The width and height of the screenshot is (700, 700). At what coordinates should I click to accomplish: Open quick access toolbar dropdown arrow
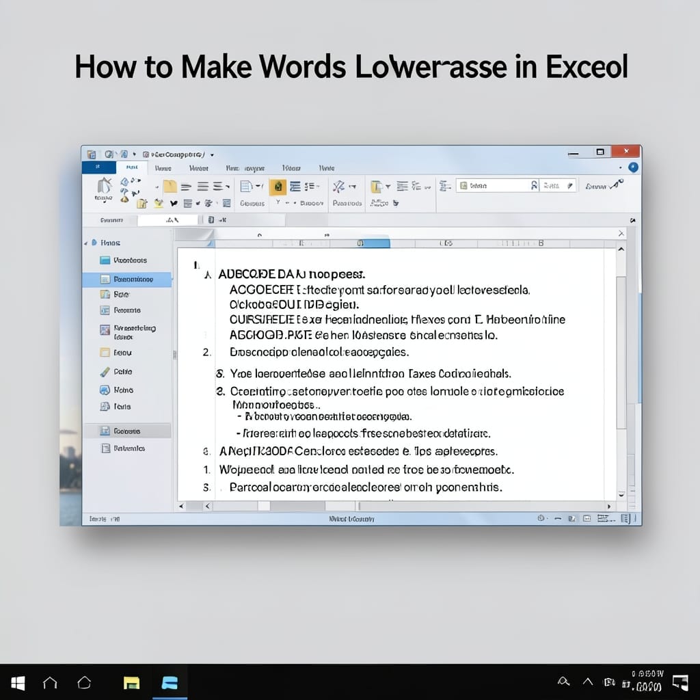click(x=135, y=154)
